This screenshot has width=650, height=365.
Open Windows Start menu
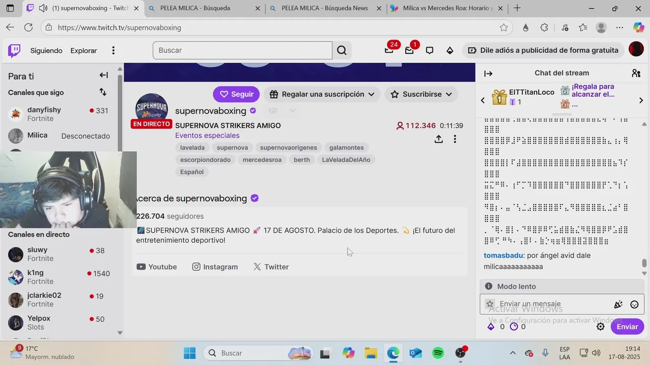189,353
